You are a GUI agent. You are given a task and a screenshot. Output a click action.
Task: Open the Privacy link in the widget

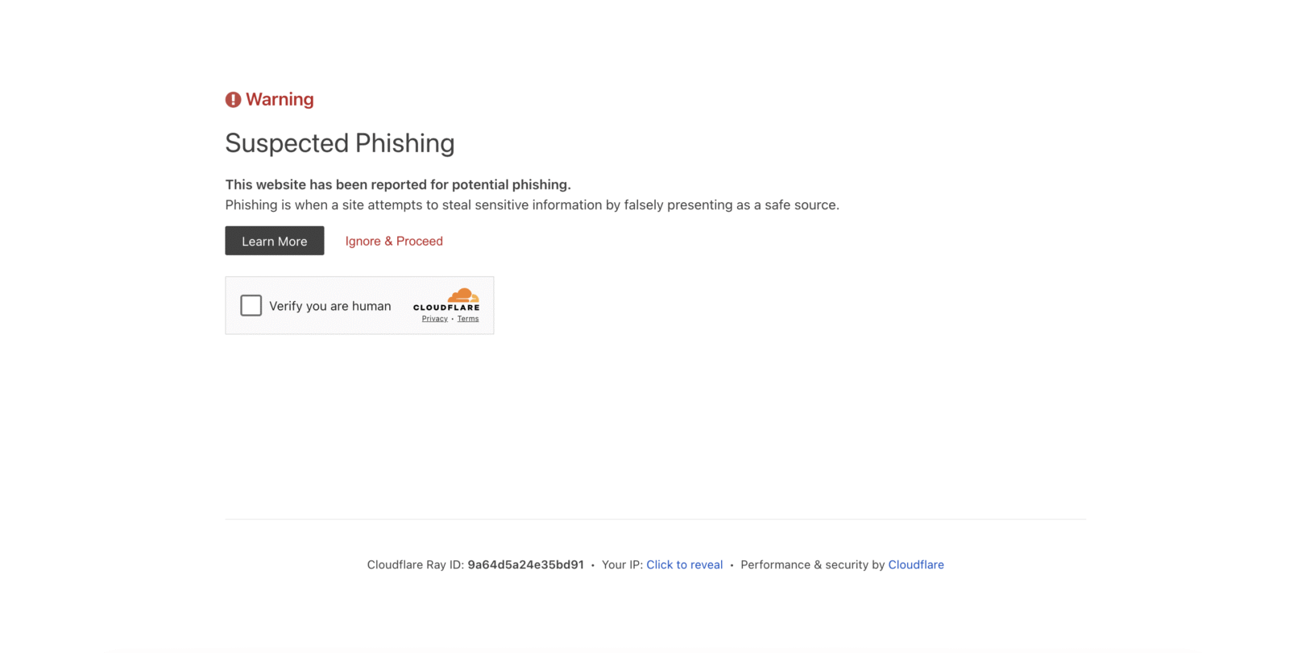pyautogui.click(x=434, y=319)
